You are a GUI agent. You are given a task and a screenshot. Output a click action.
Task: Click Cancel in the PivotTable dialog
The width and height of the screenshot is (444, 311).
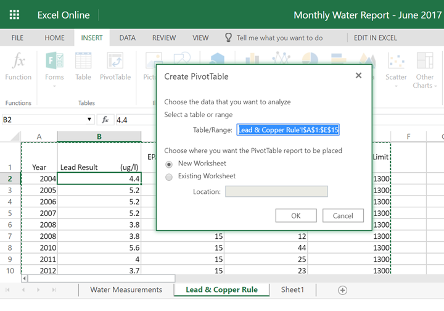[343, 216]
